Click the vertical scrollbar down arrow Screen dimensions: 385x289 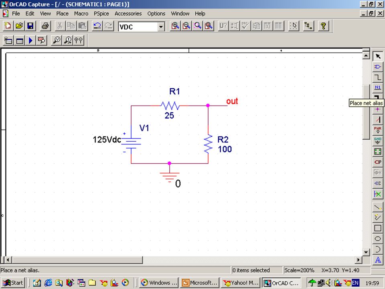366,252
